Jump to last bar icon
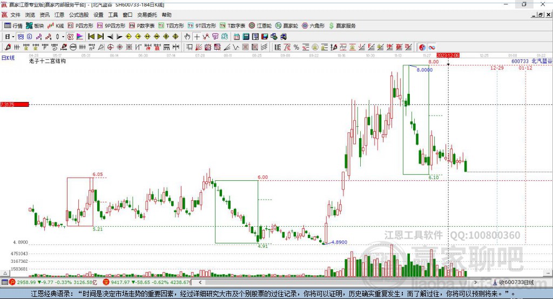553x299 pixels. click(x=100, y=37)
